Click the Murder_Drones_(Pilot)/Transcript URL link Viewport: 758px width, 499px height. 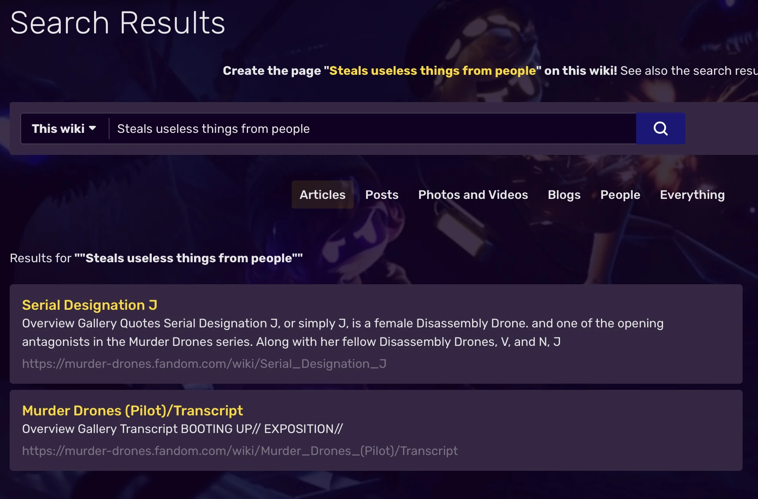pyautogui.click(x=240, y=451)
